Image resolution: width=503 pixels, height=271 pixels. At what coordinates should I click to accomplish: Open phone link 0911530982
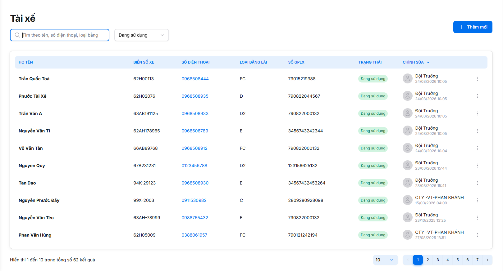point(194,200)
